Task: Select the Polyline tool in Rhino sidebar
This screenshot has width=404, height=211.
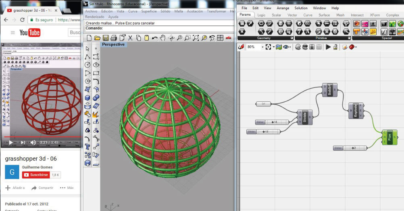Action: [x=87, y=57]
